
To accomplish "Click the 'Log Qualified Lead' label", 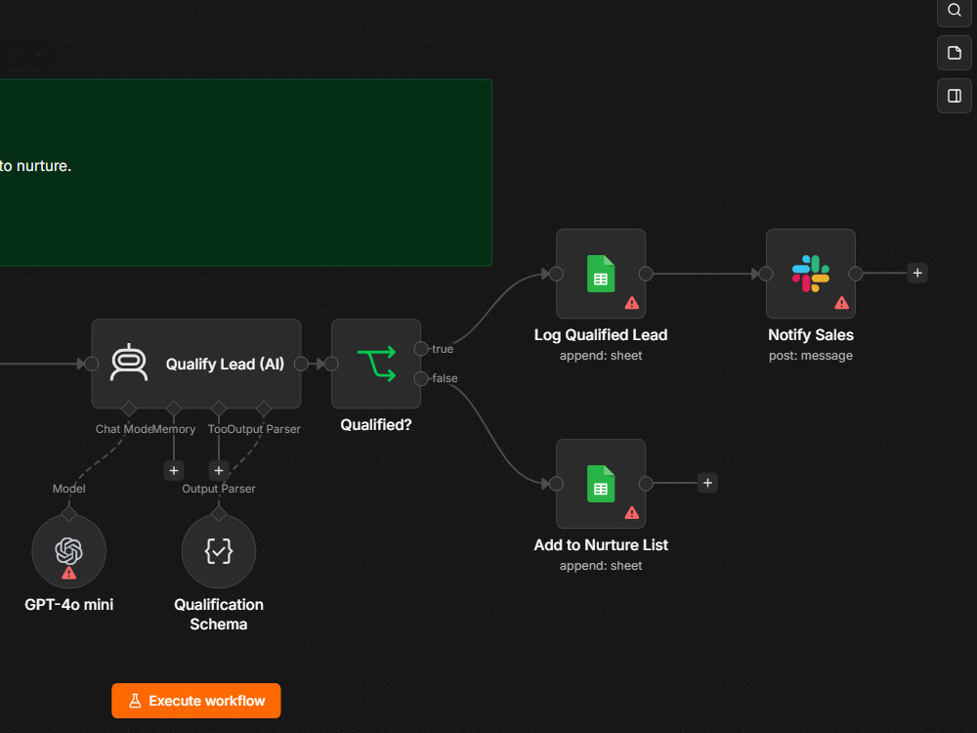I will [x=601, y=335].
